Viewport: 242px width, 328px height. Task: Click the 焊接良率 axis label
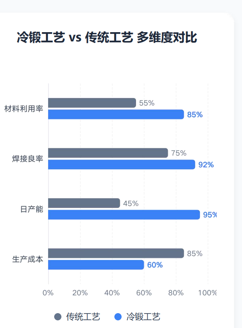click(x=28, y=159)
